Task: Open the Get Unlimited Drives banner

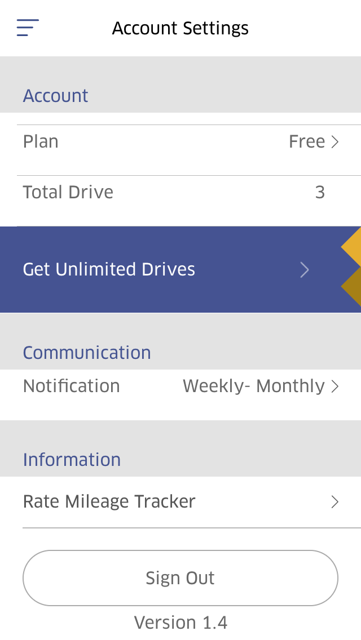Action: point(180,269)
